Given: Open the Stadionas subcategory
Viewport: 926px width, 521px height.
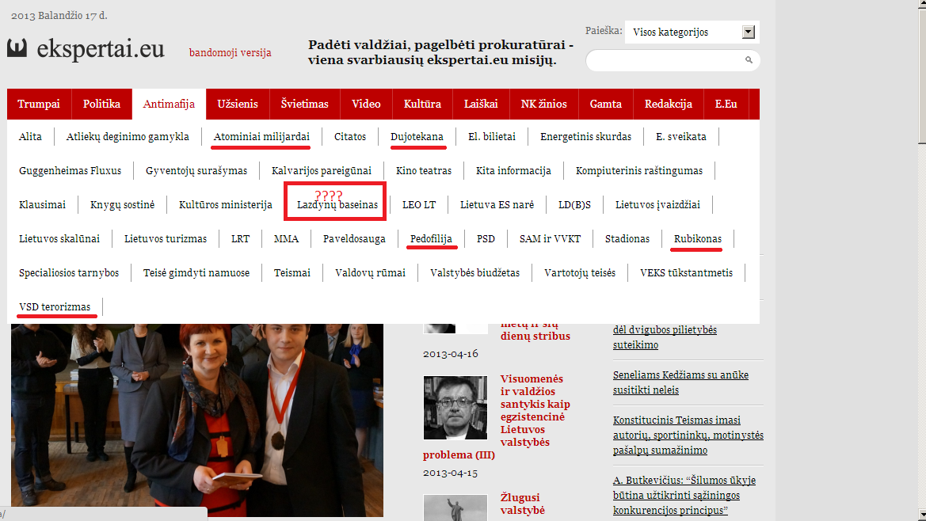Looking at the screenshot, I should [627, 239].
